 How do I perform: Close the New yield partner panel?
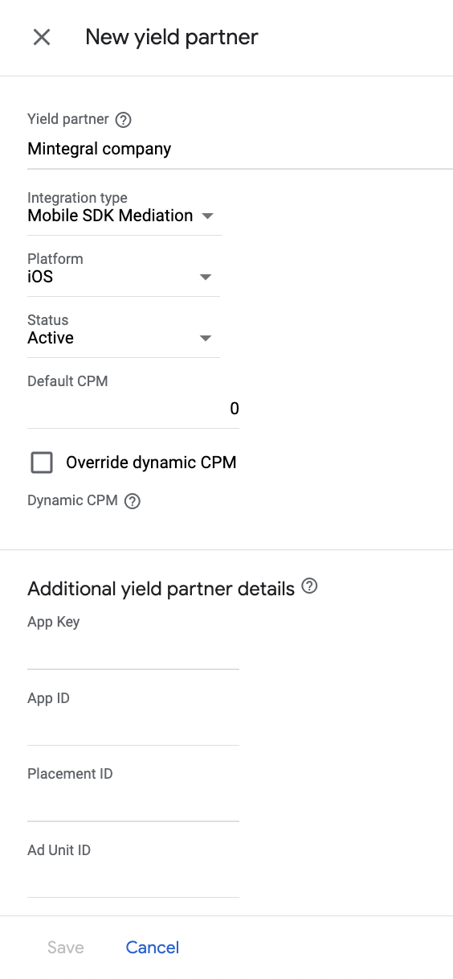pos(42,37)
